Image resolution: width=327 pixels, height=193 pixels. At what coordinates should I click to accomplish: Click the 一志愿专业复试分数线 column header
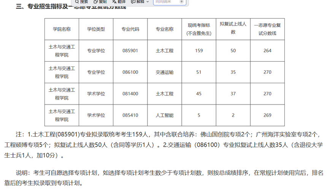(267, 29)
